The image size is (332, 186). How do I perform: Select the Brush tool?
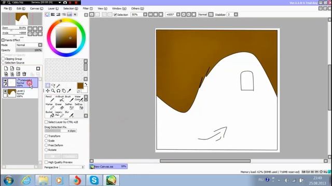click(x=69, y=99)
